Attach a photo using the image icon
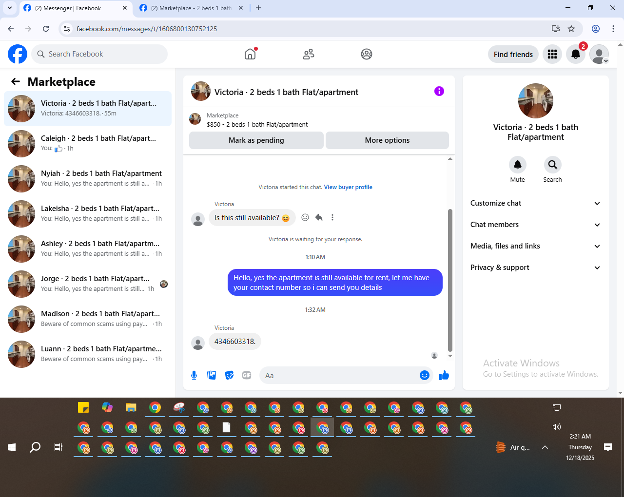This screenshot has height=497, width=624. pos(212,375)
